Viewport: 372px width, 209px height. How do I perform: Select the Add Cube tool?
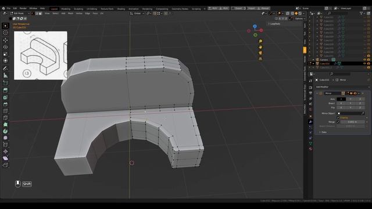coord(5,82)
